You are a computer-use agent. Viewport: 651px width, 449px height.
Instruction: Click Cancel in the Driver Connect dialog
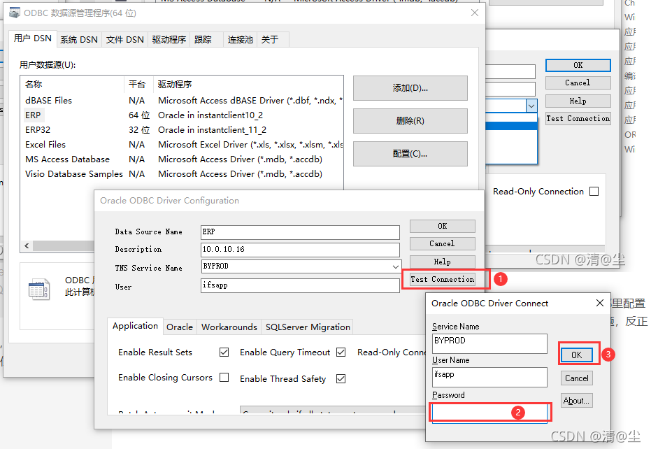click(x=577, y=378)
